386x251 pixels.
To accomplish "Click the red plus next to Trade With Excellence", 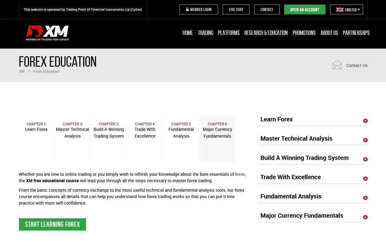I will click(x=365, y=178).
